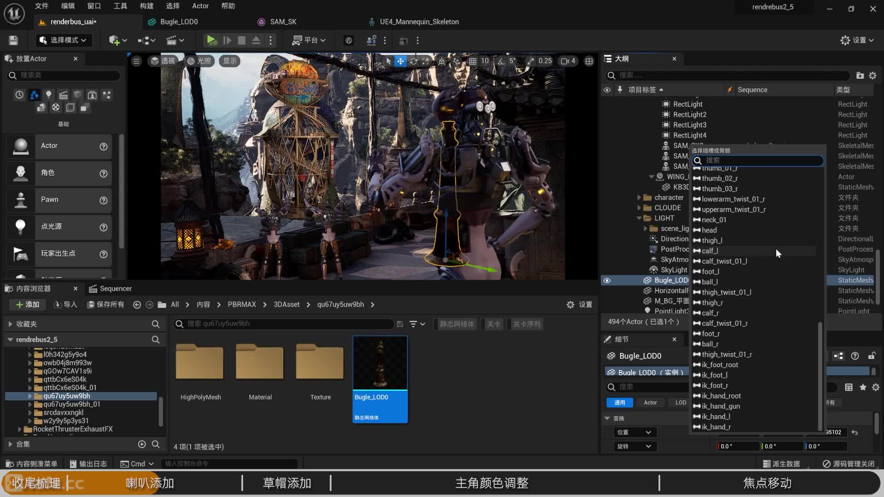
Task: Open the content browser filter dropdown
Action: (x=417, y=324)
